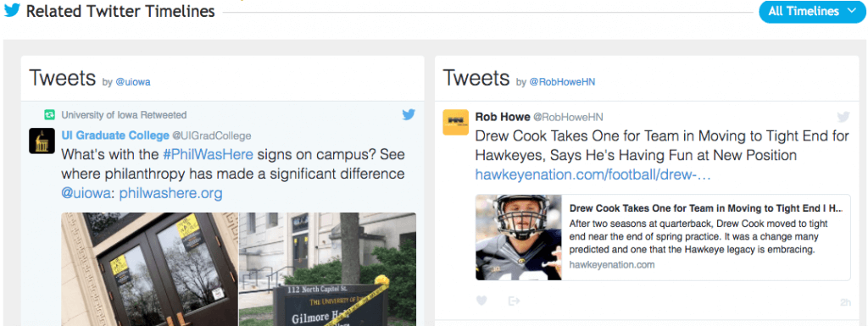
Task: Click the Twitter bird icon beside Related Twitter Timelines
Action: point(12,10)
